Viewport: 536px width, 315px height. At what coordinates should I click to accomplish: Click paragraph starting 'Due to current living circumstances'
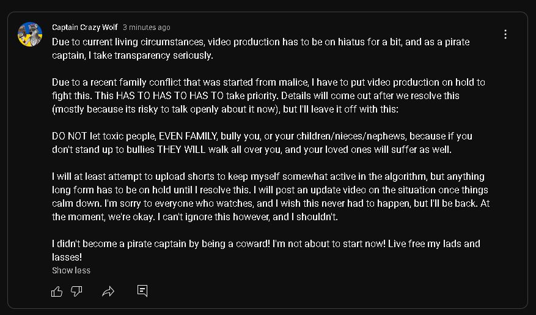pos(261,48)
